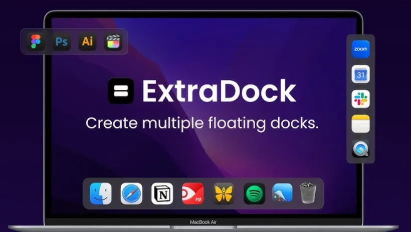Launch Safari from the bottom dock
Viewport: 411px width, 232px height.
point(131,193)
